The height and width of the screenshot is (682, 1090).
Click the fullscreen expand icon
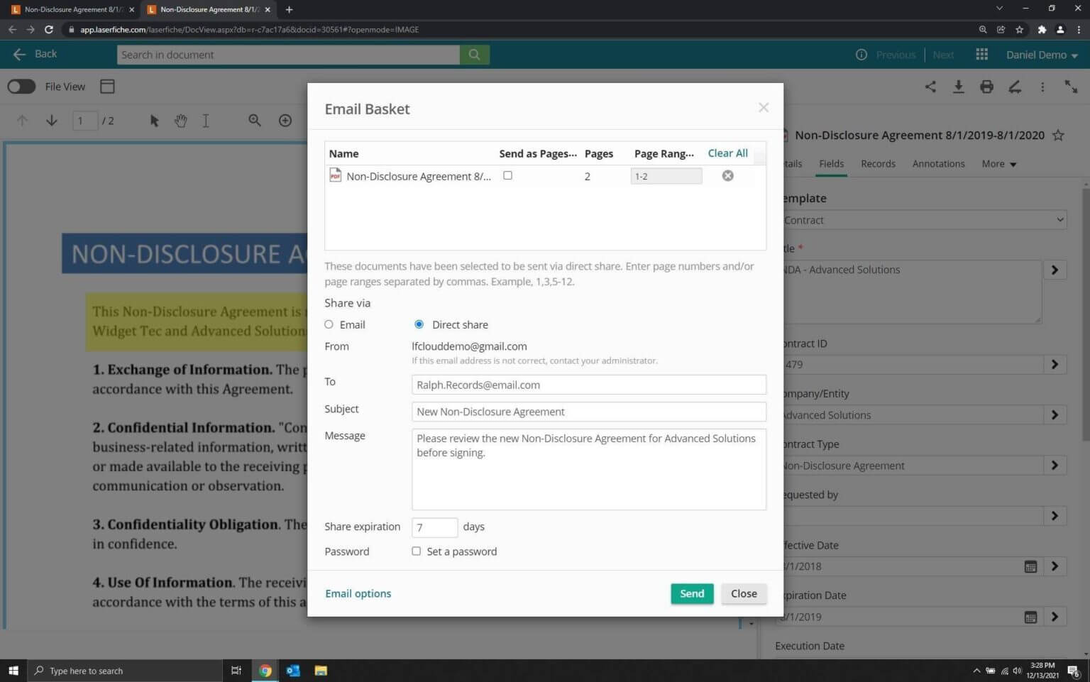pos(1072,87)
